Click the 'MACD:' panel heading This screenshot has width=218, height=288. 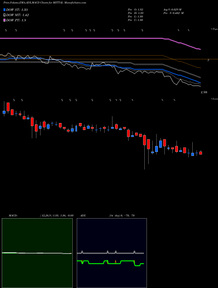13,216
